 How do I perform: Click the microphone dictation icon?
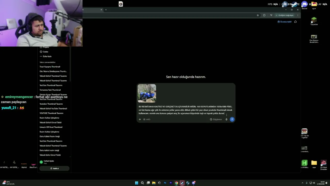(226, 119)
